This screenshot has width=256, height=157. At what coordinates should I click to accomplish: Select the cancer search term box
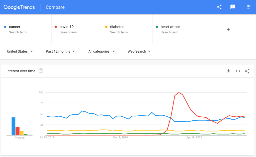(x=26, y=29)
